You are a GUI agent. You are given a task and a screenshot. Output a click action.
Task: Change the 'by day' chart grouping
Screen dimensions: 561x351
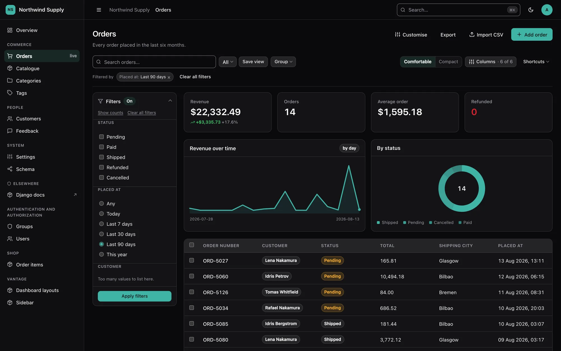[x=349, y=148]
